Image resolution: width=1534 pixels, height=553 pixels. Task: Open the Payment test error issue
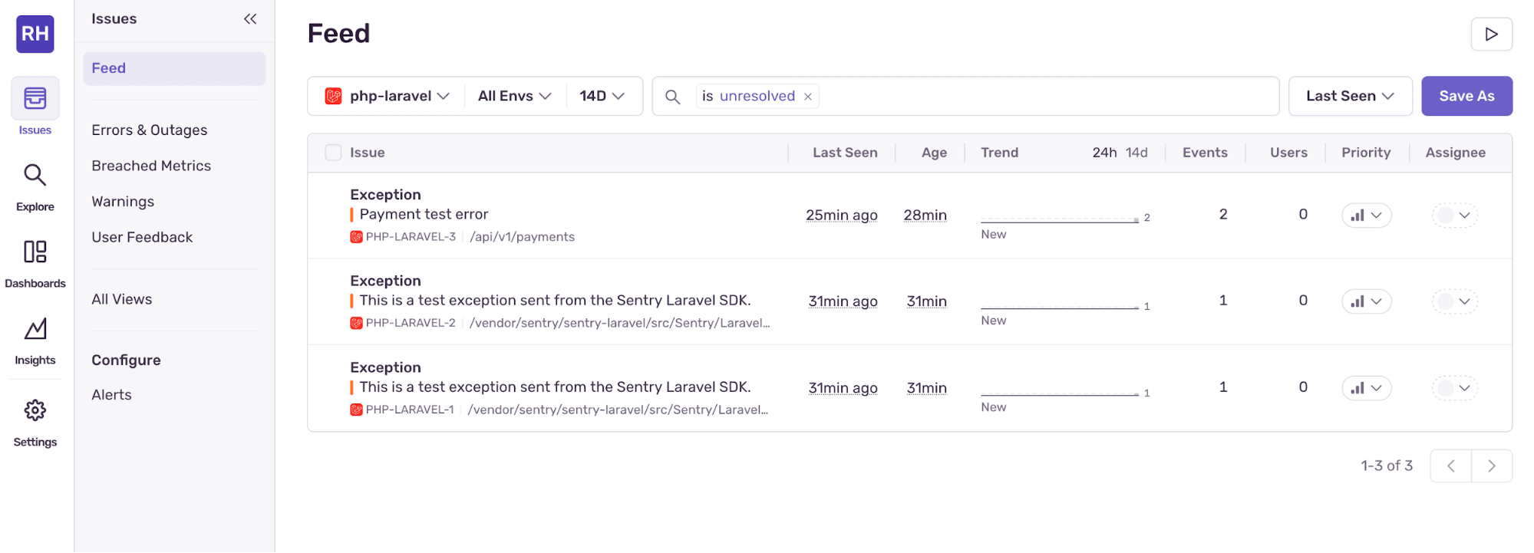(x=424, y=215)
